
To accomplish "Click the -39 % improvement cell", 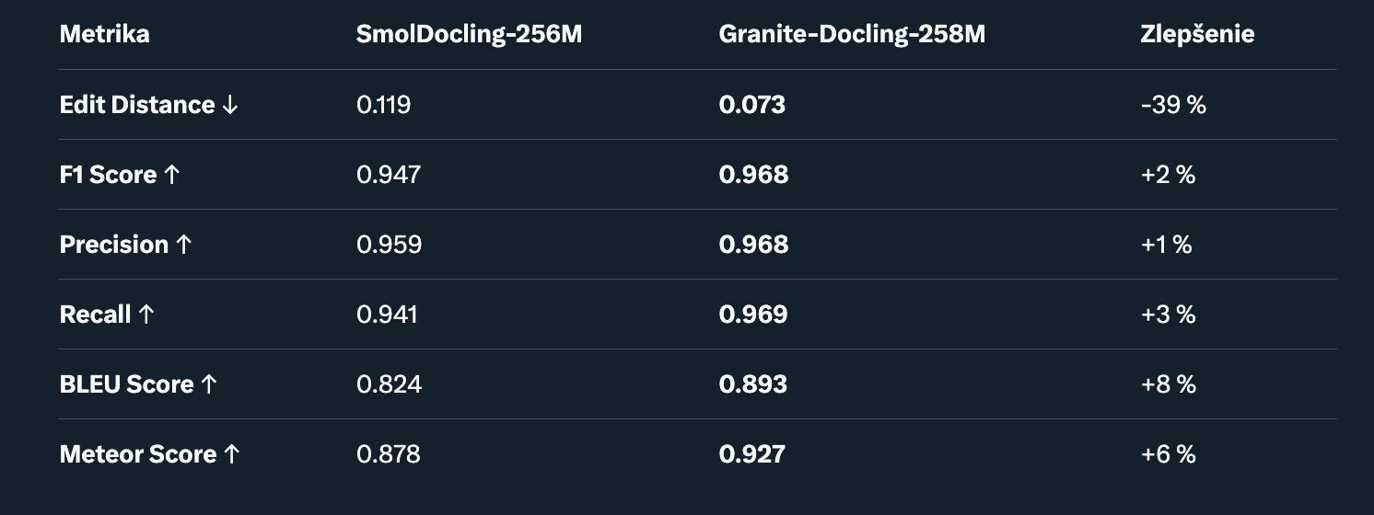I will [1172, 105].
